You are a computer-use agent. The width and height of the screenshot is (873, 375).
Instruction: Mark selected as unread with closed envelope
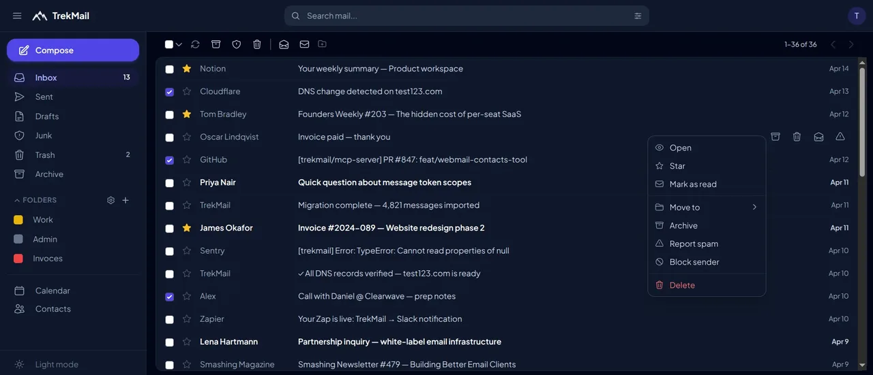[304, 44]
